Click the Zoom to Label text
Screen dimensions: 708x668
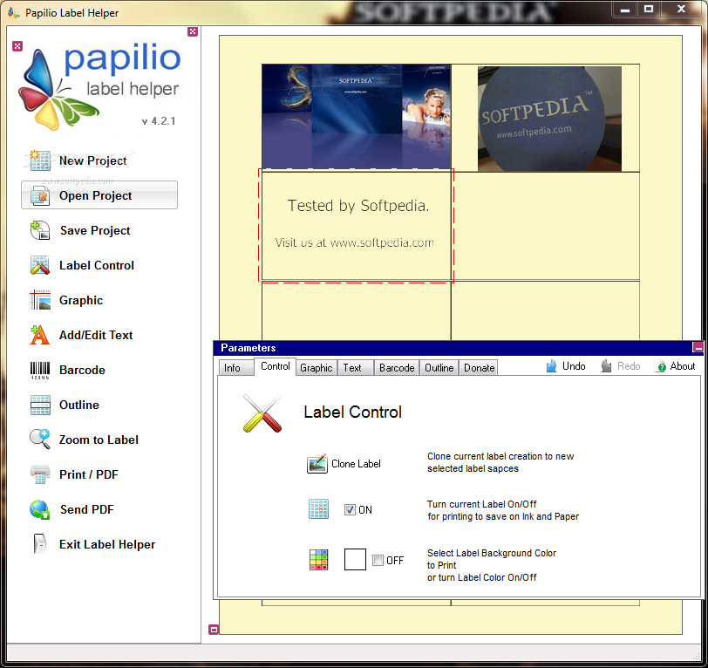pos(99,440)
